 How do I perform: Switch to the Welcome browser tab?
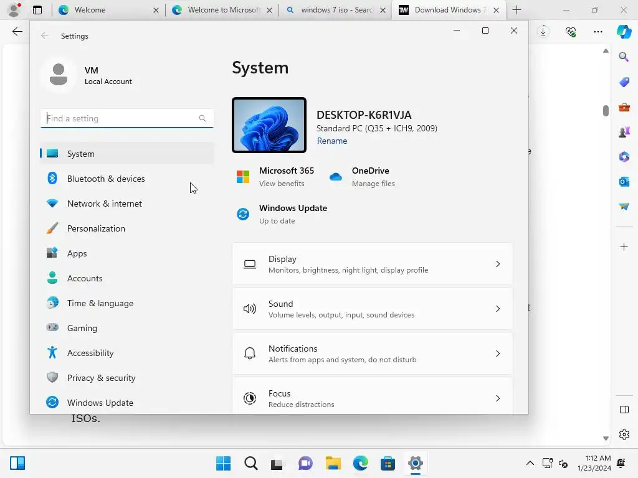[108, 10]
